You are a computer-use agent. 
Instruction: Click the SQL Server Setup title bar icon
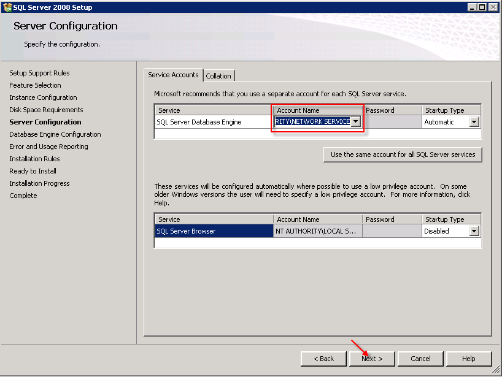coord(7,7)
